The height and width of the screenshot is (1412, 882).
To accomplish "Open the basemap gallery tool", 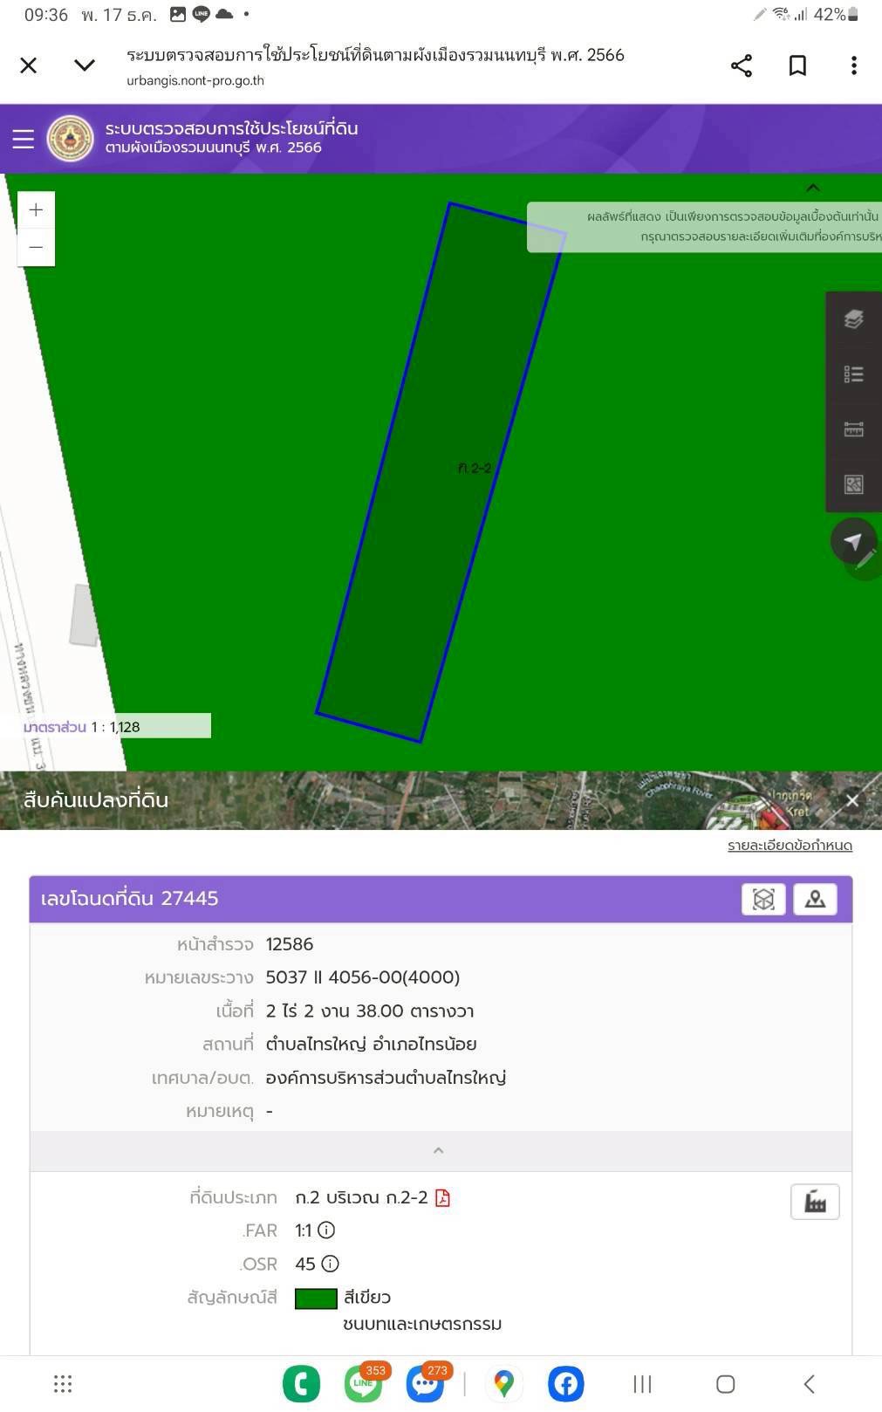I will point(853,484).
